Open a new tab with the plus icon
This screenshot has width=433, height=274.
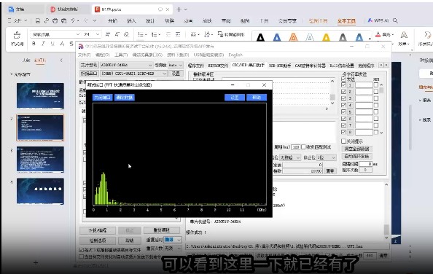pos(179,9)
